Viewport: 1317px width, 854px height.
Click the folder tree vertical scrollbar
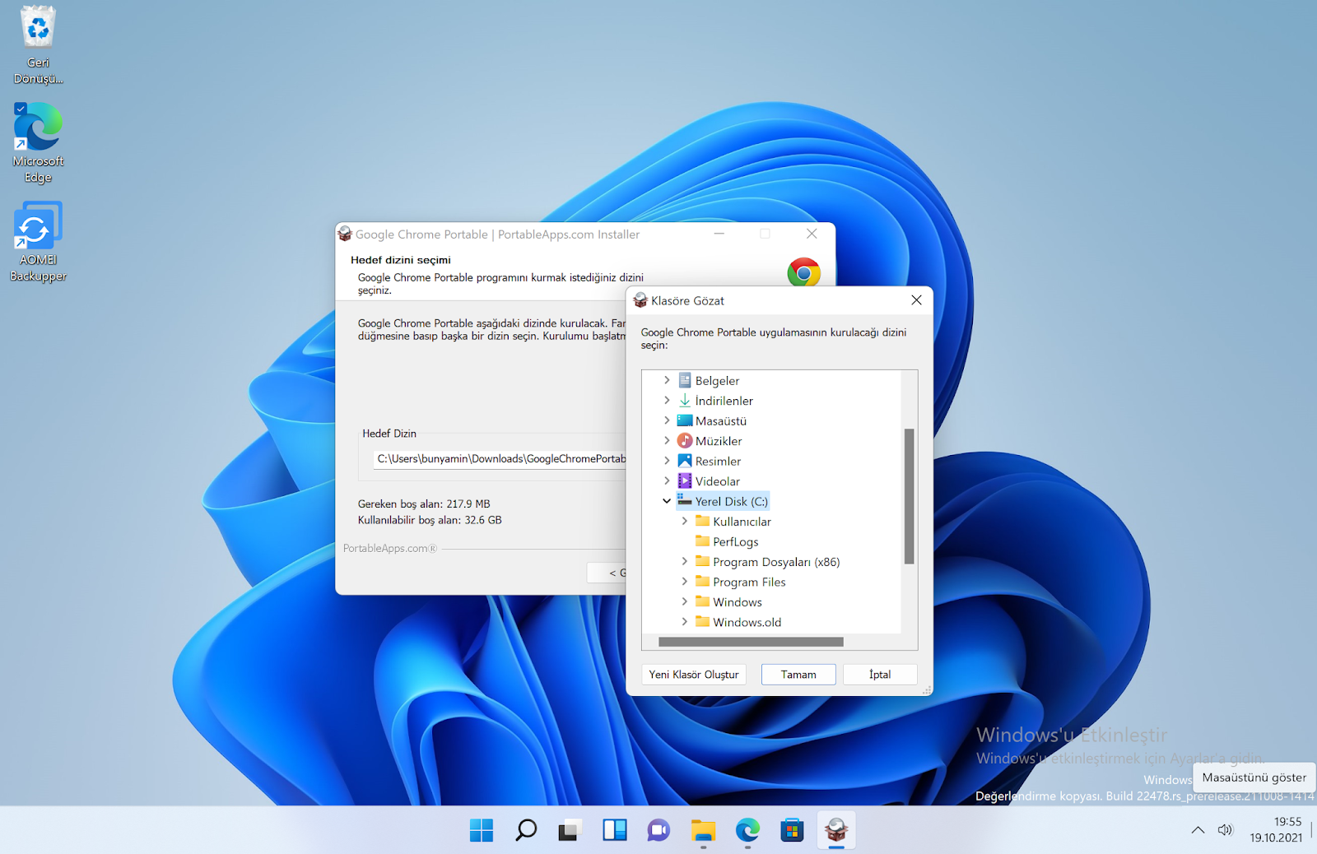click(x=910, y=496)
